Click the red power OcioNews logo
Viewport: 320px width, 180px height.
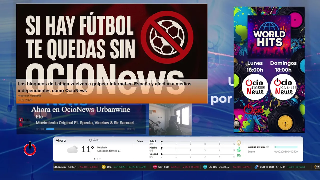pos(30,148)
